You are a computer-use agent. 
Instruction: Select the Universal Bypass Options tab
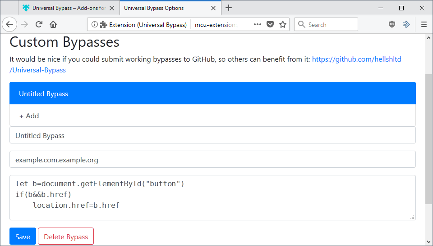pos(170,8)
